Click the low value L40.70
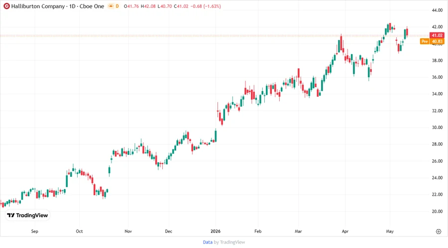The height and width of the screenshot is (248, 448). [165, 6]
